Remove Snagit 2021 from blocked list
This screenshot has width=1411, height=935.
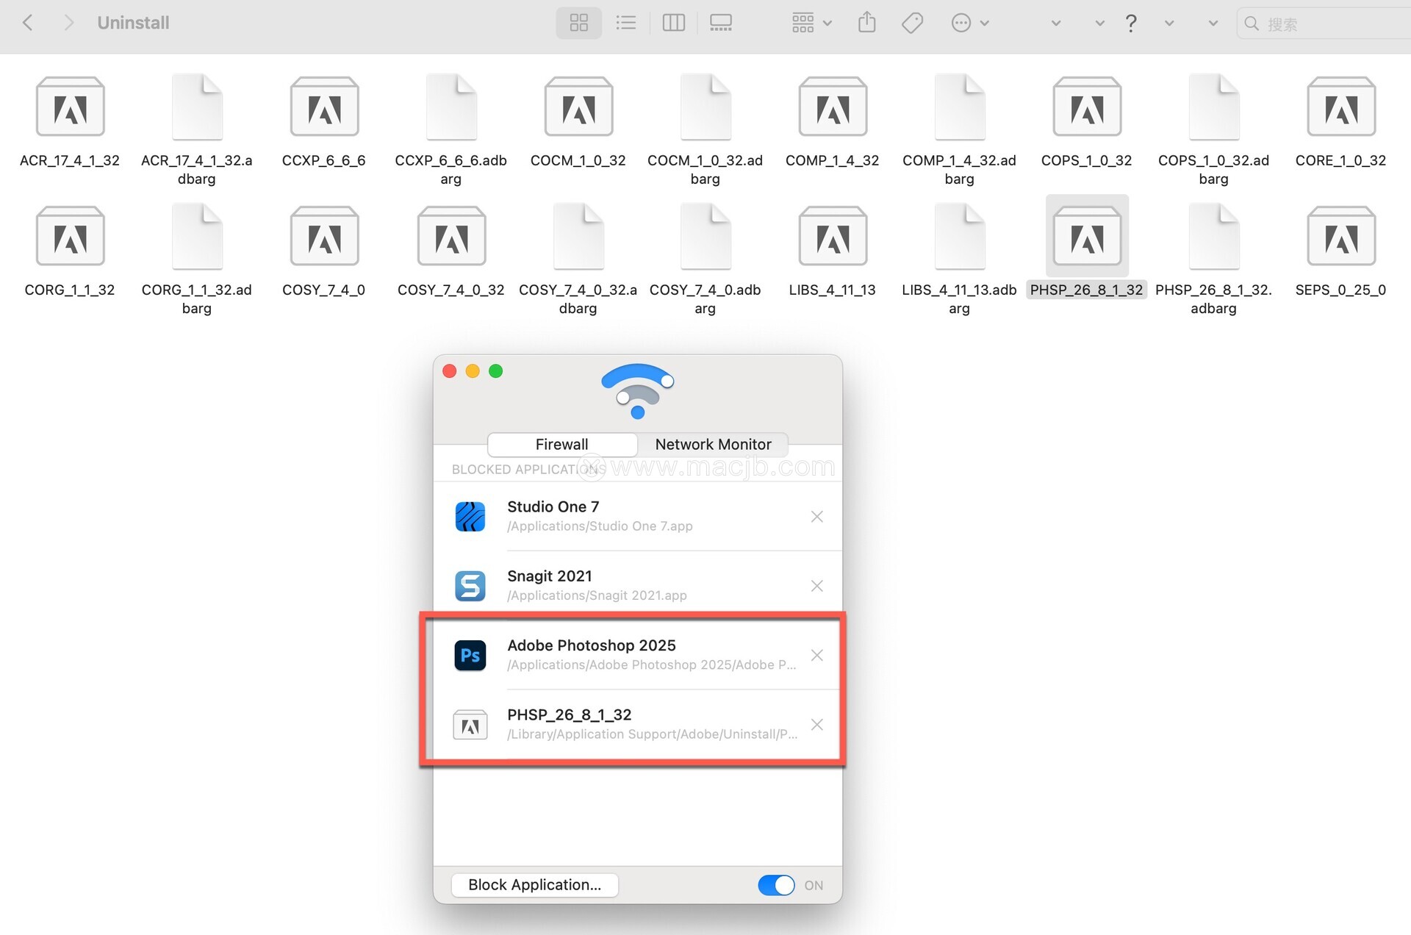click(x=816, y=586)
